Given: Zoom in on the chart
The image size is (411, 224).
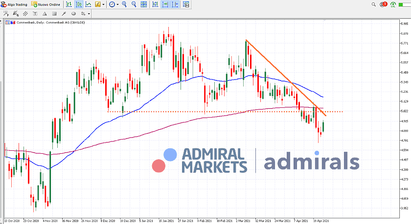Looking at the screenshot, I should [x=124, y=4].
